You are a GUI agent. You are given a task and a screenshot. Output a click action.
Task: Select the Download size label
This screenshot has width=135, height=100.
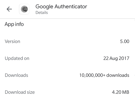[20, 92]
